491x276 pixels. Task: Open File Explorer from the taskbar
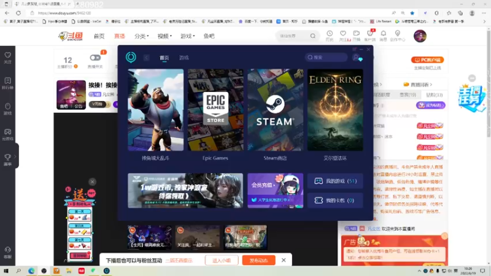coord(69,270)
